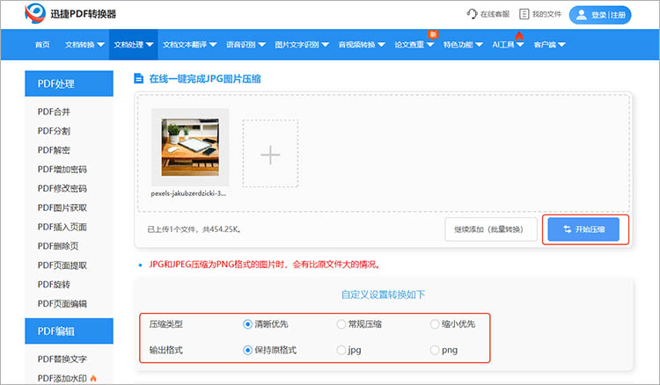660x385 pixels.
Task: Select 缩小优先 compression type
Action: pos(435,324)
